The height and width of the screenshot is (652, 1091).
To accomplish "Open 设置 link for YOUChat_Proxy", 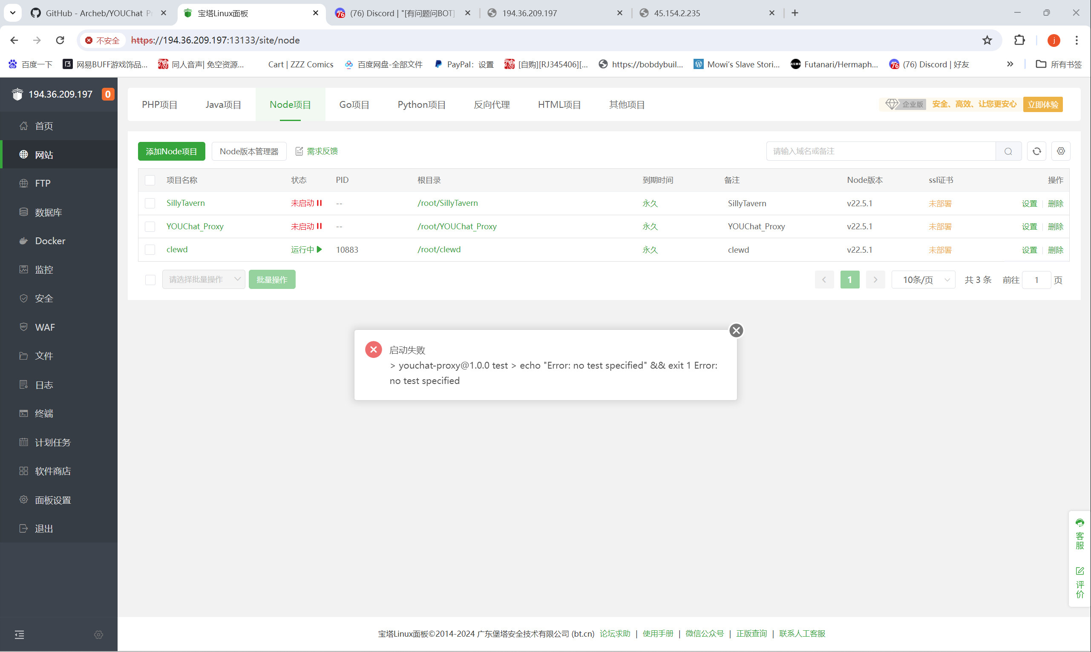I will [x=1029, y=227].
